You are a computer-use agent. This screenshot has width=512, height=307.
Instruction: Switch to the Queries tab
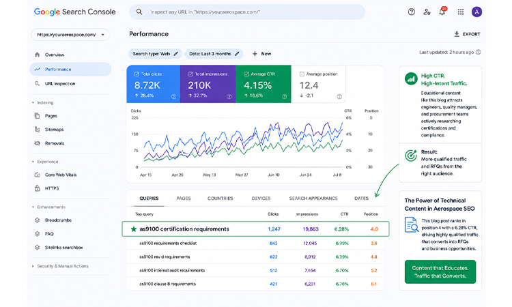pyautogui.click(x=149, y=199)
